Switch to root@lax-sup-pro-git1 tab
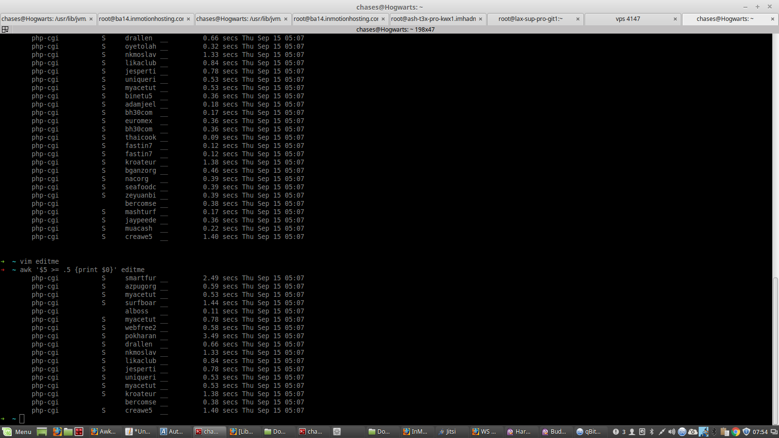The image size is (779, 438). 530,19
